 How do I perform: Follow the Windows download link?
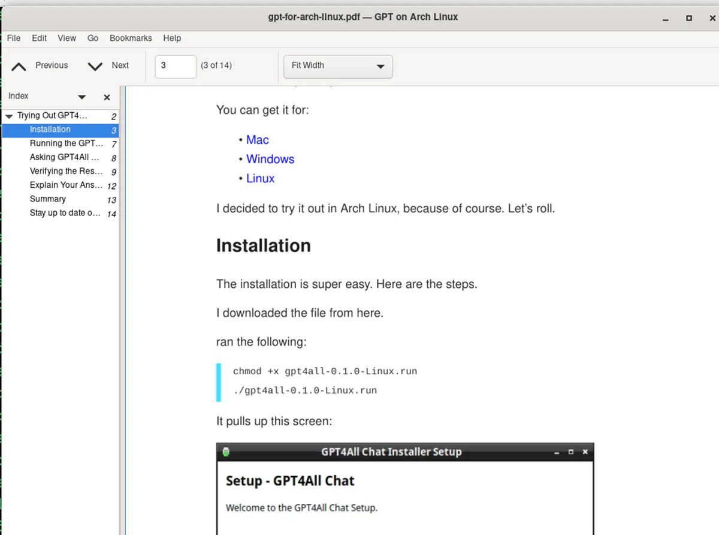coord(270,159)
